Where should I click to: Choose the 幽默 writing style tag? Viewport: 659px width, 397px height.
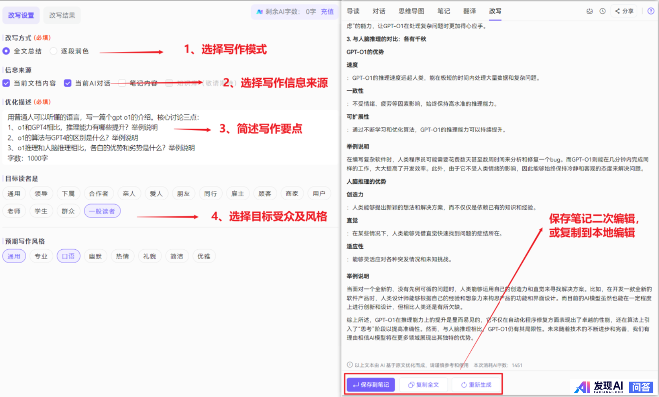[95, 256]
